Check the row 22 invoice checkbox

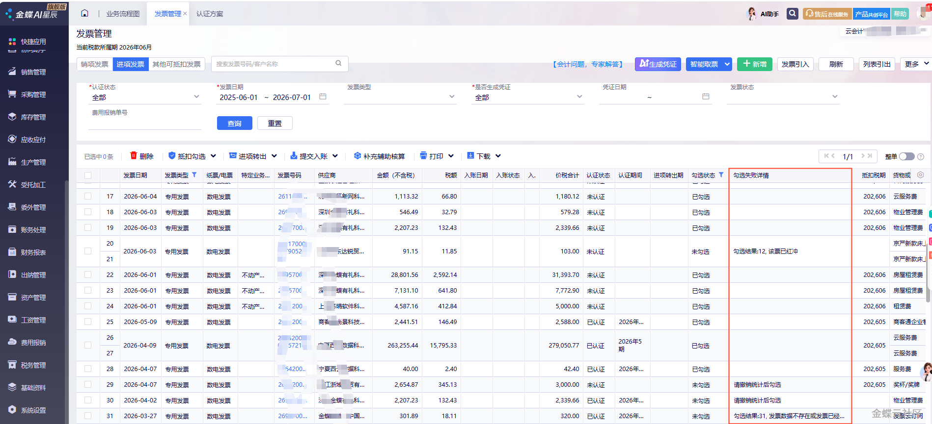point(88,274)
